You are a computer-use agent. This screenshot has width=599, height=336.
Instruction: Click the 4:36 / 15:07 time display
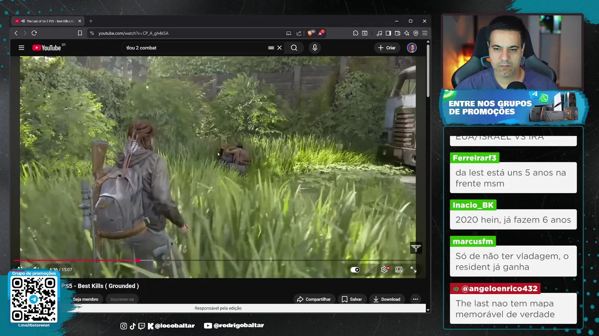[60, 270]
